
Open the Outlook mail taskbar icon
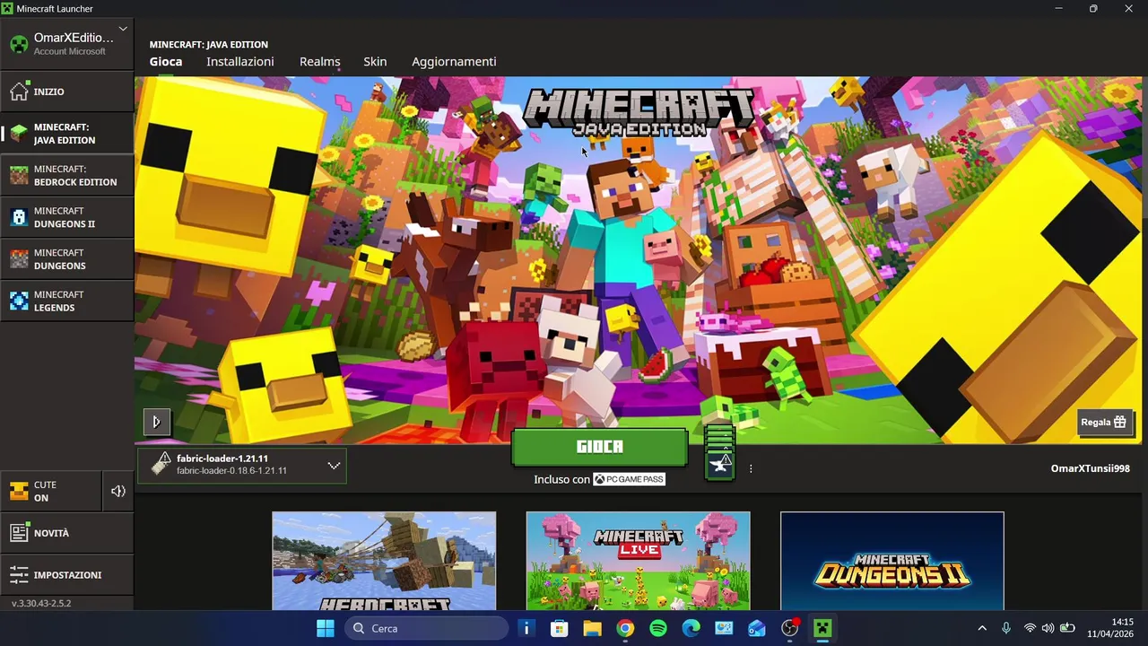(757, 628)
